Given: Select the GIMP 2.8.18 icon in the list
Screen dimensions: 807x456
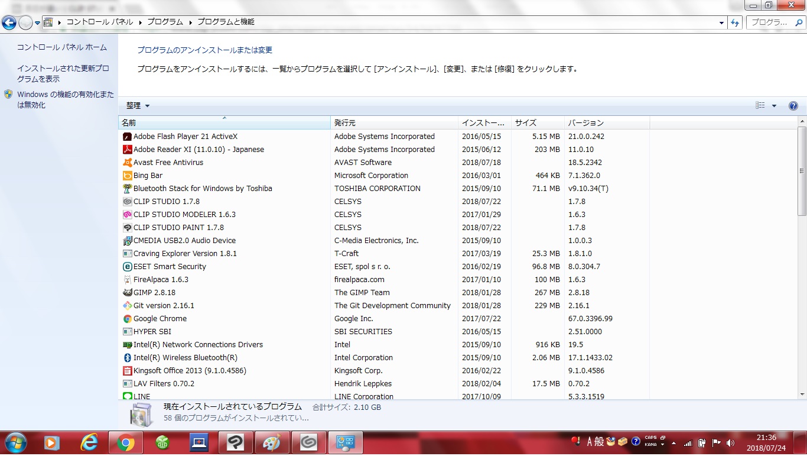Looking at the screenshot, I should [127, 293].
